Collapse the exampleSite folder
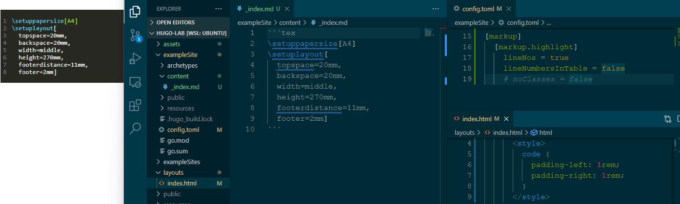The height and width of the screenshot is (204, 680). (x=188, y=55)
